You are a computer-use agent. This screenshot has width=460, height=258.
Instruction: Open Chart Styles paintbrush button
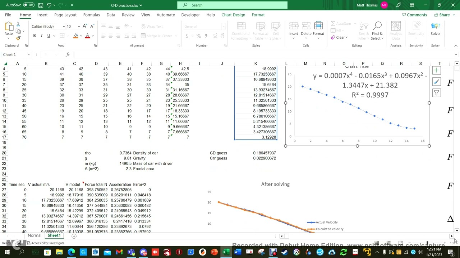(436, 82)
